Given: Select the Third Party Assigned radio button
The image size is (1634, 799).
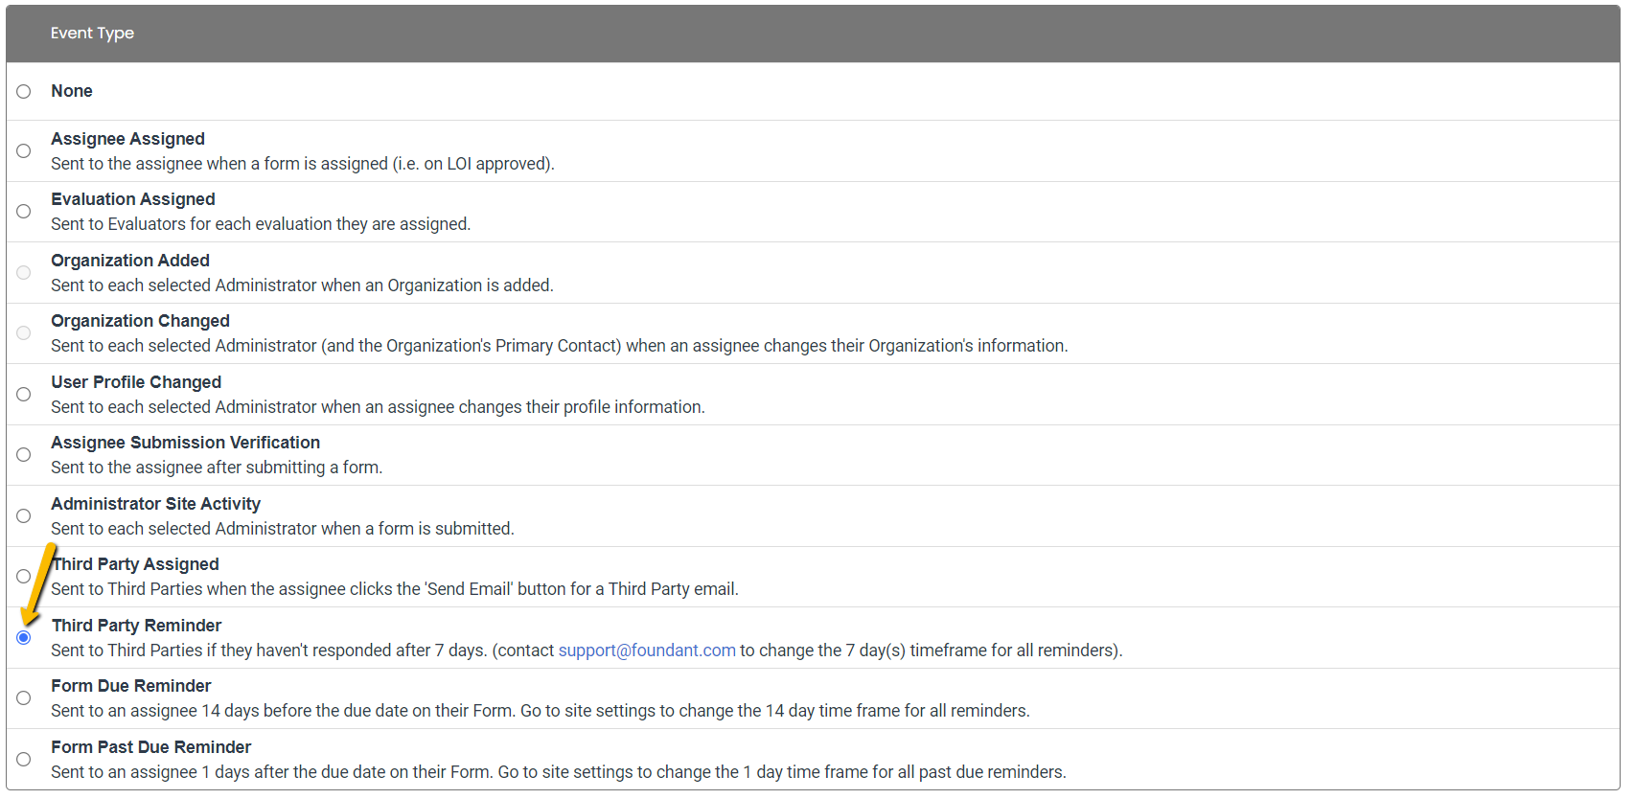Looking at the screenshot, I should click(x=24, y=577).
